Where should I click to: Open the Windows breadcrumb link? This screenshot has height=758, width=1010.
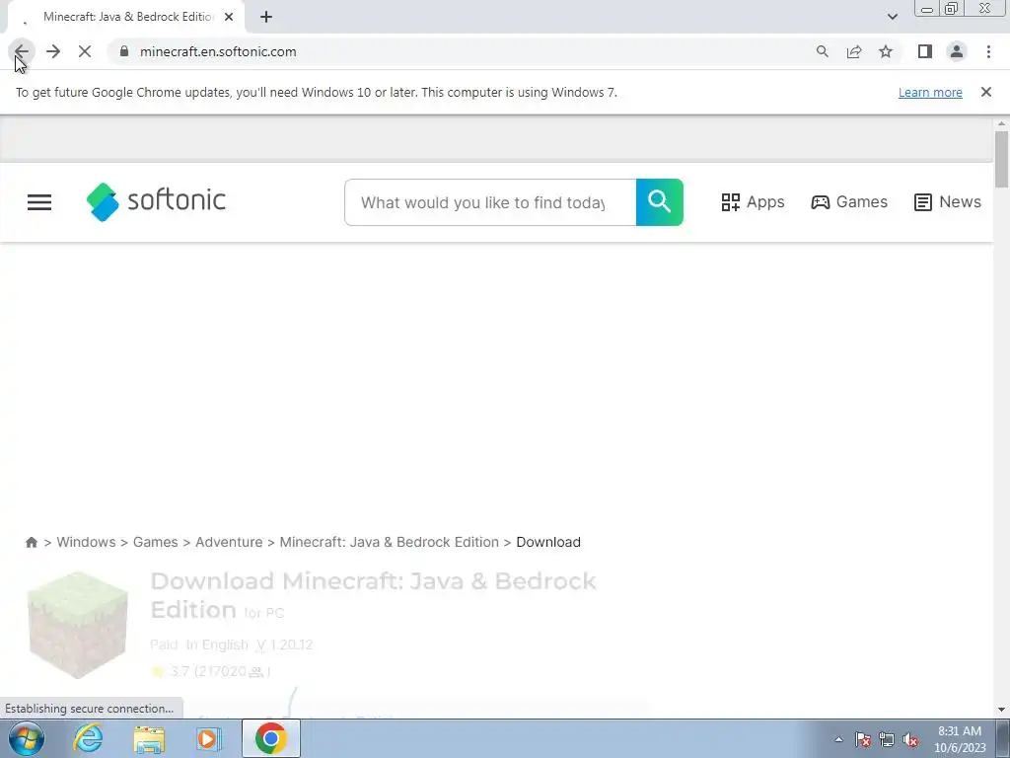[x=87, y=542]
